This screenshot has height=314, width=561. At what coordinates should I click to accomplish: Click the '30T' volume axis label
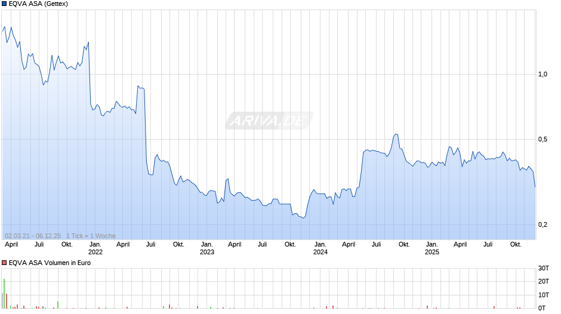click(544, 268)
